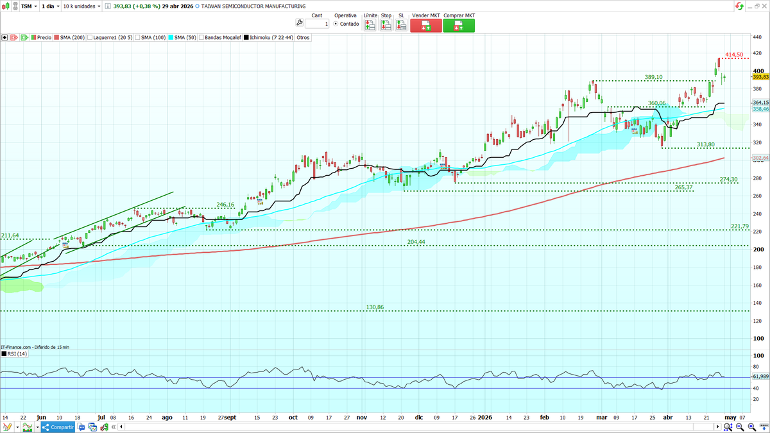Click the black-square indicator panel icon
Viewport: 770px width, 433px height.
click(4, 37)
